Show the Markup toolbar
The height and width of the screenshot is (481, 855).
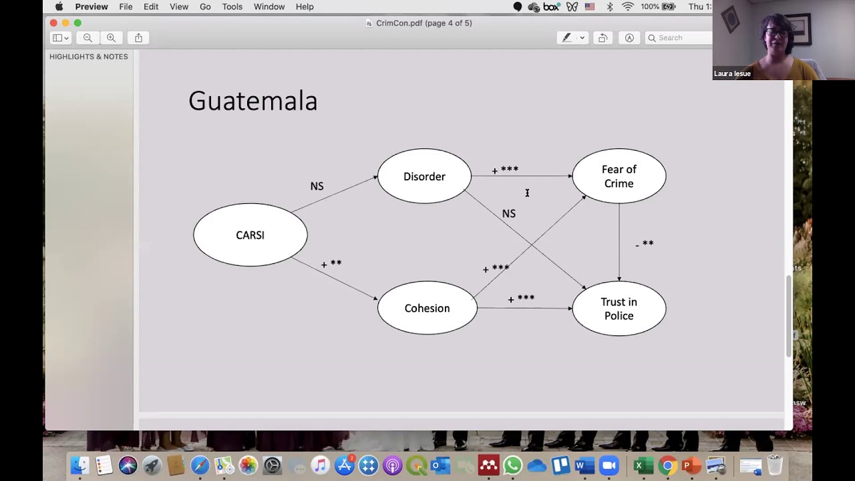click(x=629, y=38)
